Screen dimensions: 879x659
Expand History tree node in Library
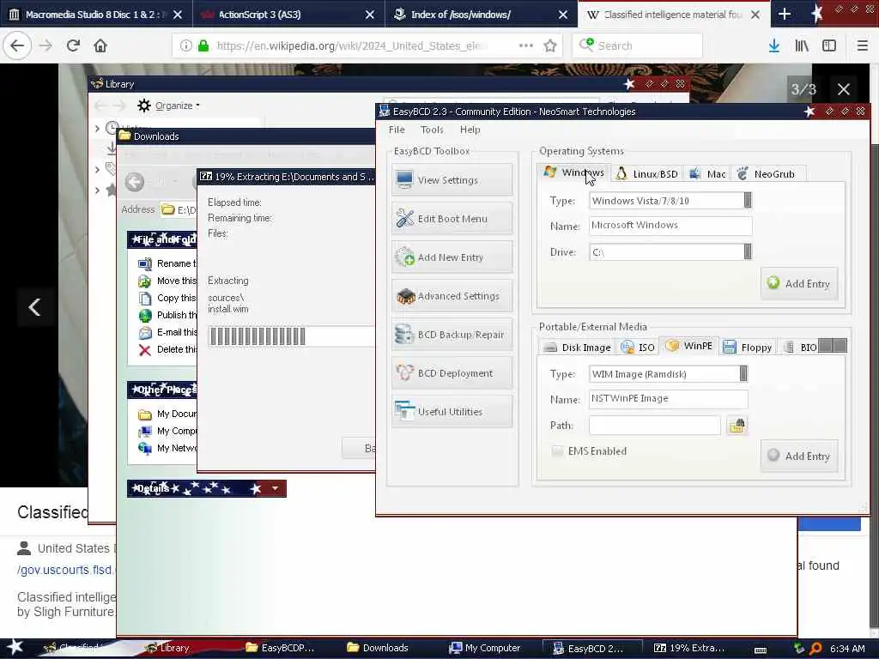pyautogui.click(x=97, y=129)
